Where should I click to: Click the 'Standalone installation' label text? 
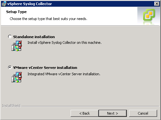pos(34,37)
